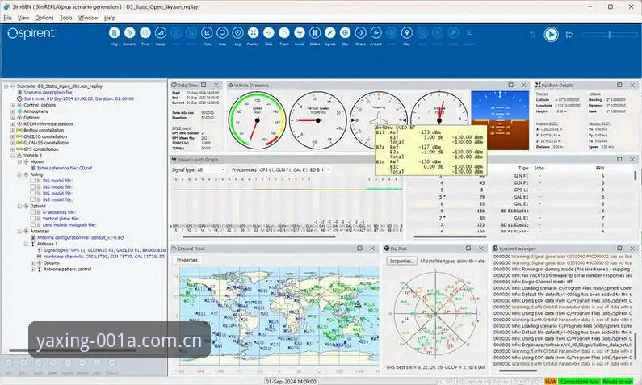Open the Initial reference file GD.ref link
This screenshot has height=385, width=642.
[x=65, y=168]
